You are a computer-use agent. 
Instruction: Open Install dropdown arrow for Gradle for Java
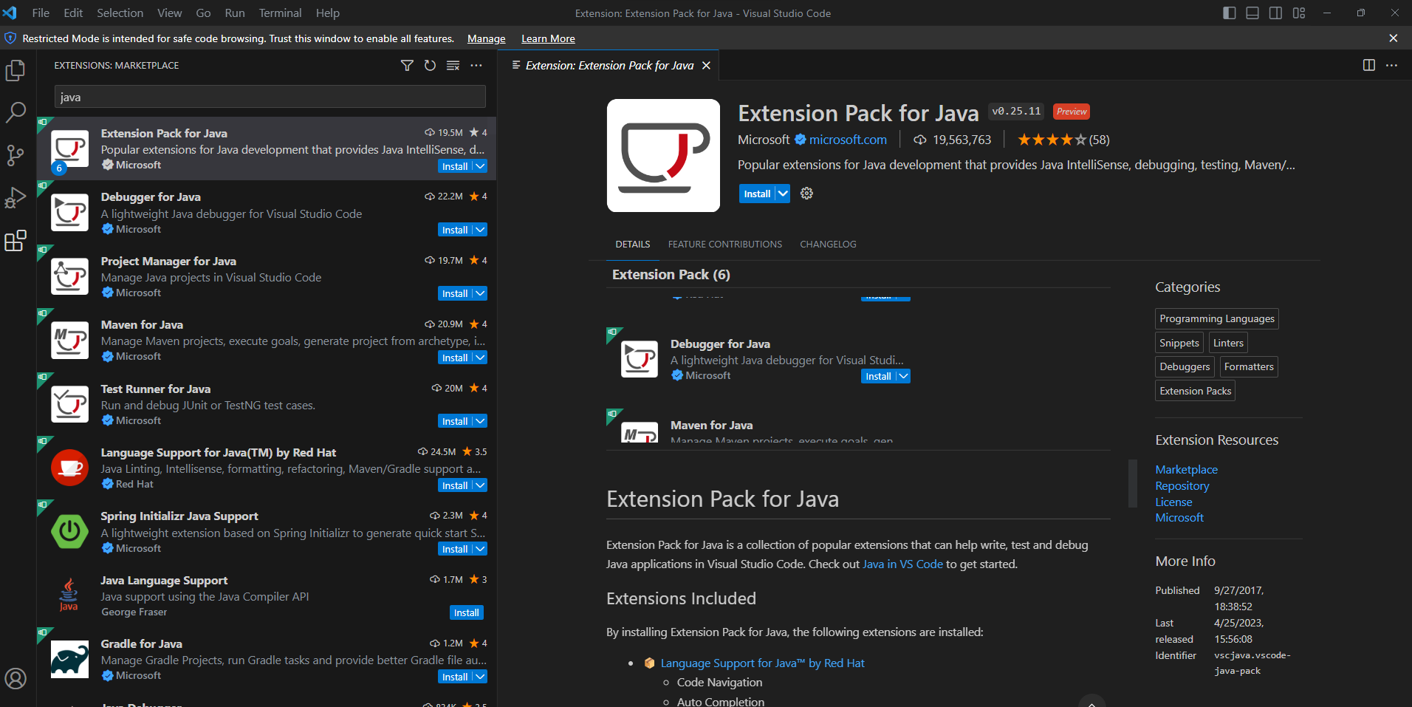coord(480,677)
